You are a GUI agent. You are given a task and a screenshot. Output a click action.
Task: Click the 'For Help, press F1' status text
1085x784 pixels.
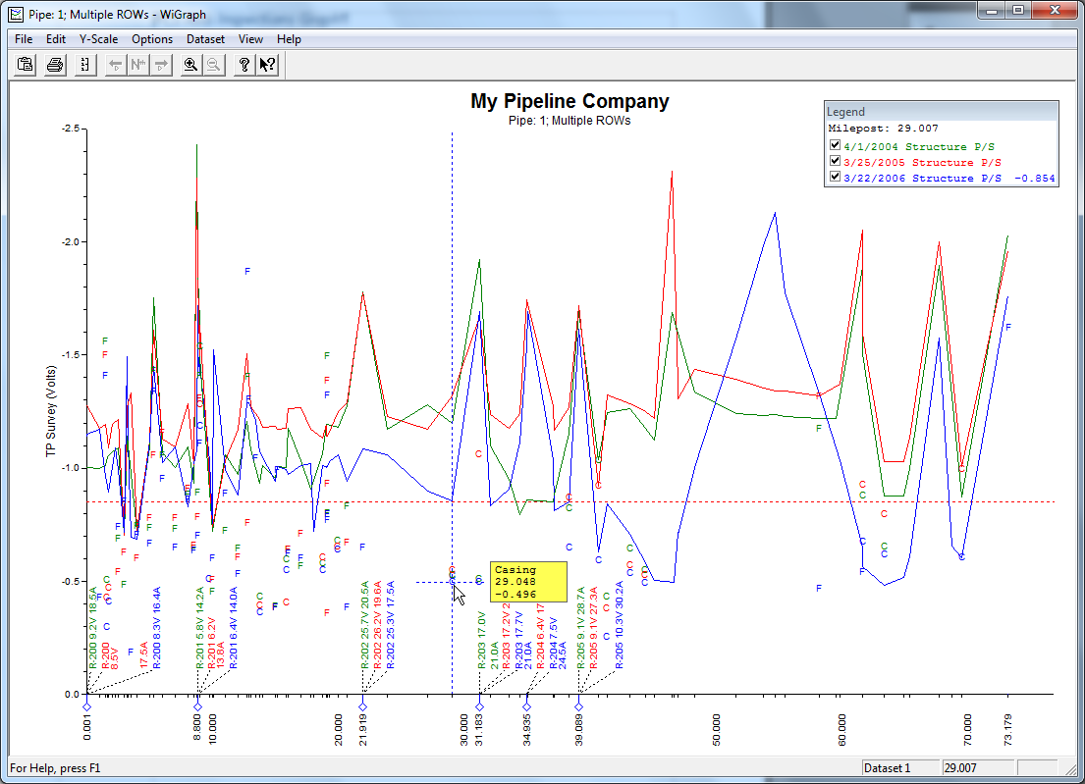pyautogui.click(x=55, y=768)
